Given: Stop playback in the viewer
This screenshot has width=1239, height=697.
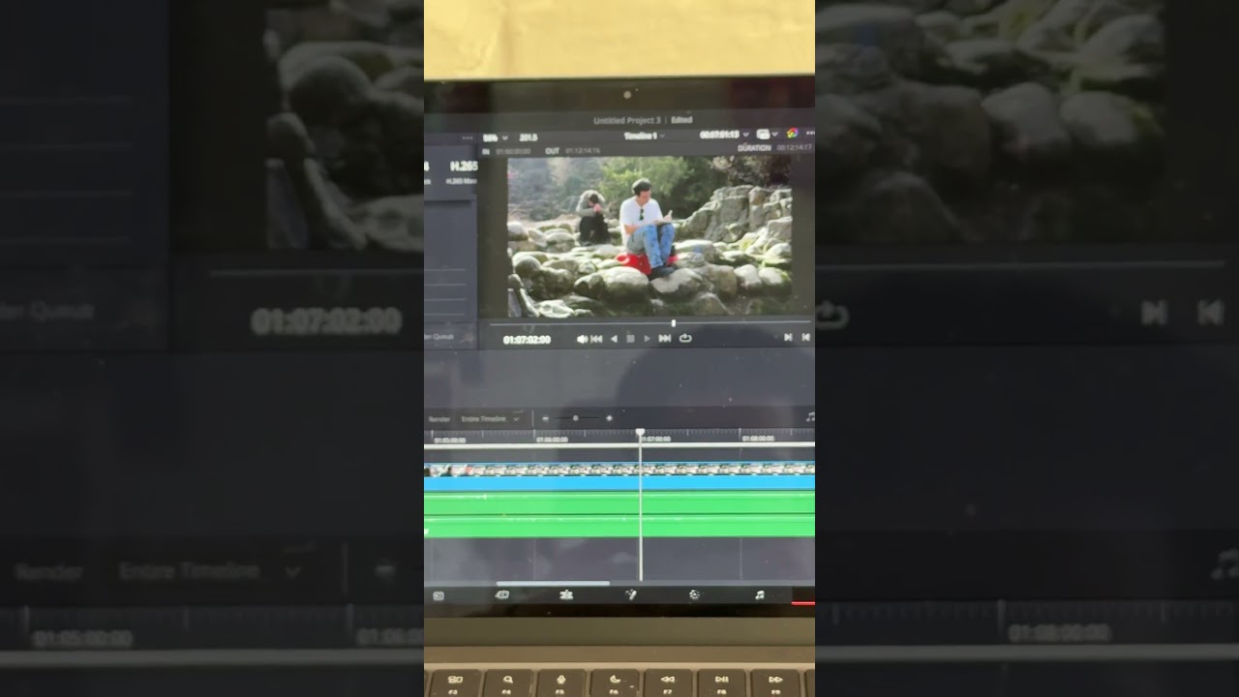Looking at the screenshot, I should coord(630,339).
